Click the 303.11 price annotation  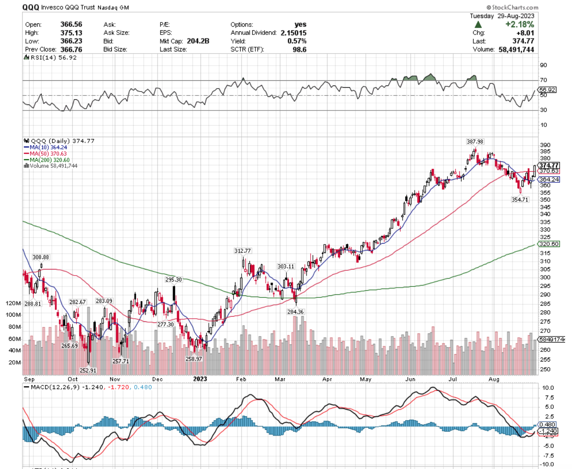pyautogui.click(x=286, y=266)
